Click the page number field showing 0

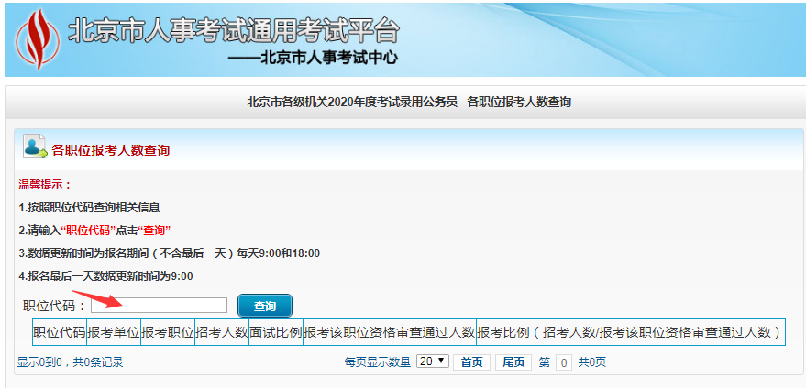563,362
